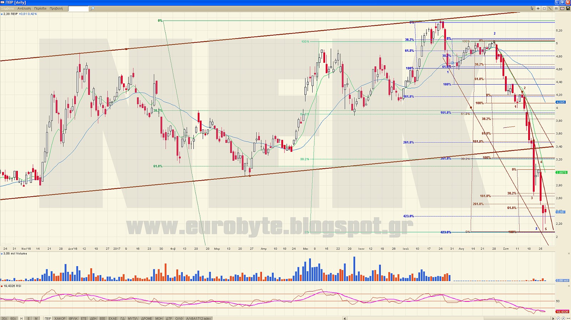Select the trend line drawing tool
The height and width of the screenshot is (320, 571).
(x=550, y=8)
